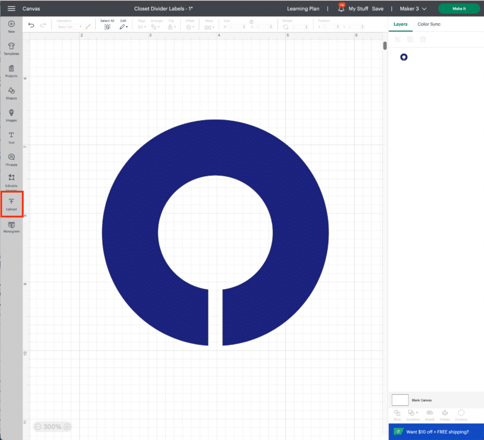
Task: Expand the Maker 3 machine dropdown
Action: (x=413, y=9)
